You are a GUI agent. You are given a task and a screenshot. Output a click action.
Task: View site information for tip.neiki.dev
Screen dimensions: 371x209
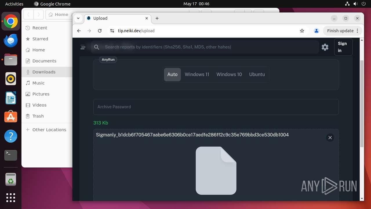(x=112, y=31)
